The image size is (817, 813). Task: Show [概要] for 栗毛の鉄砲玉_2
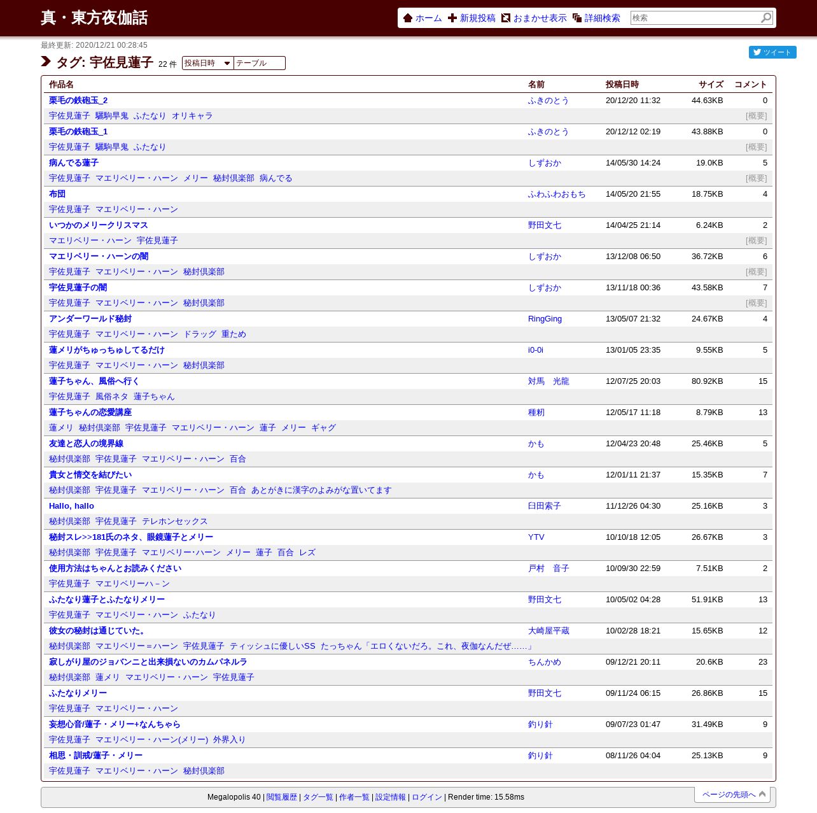(757, 115)
